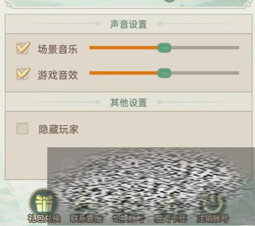
Task: Open the 礼包兑换 gift box icon
Action: [44, 202]
